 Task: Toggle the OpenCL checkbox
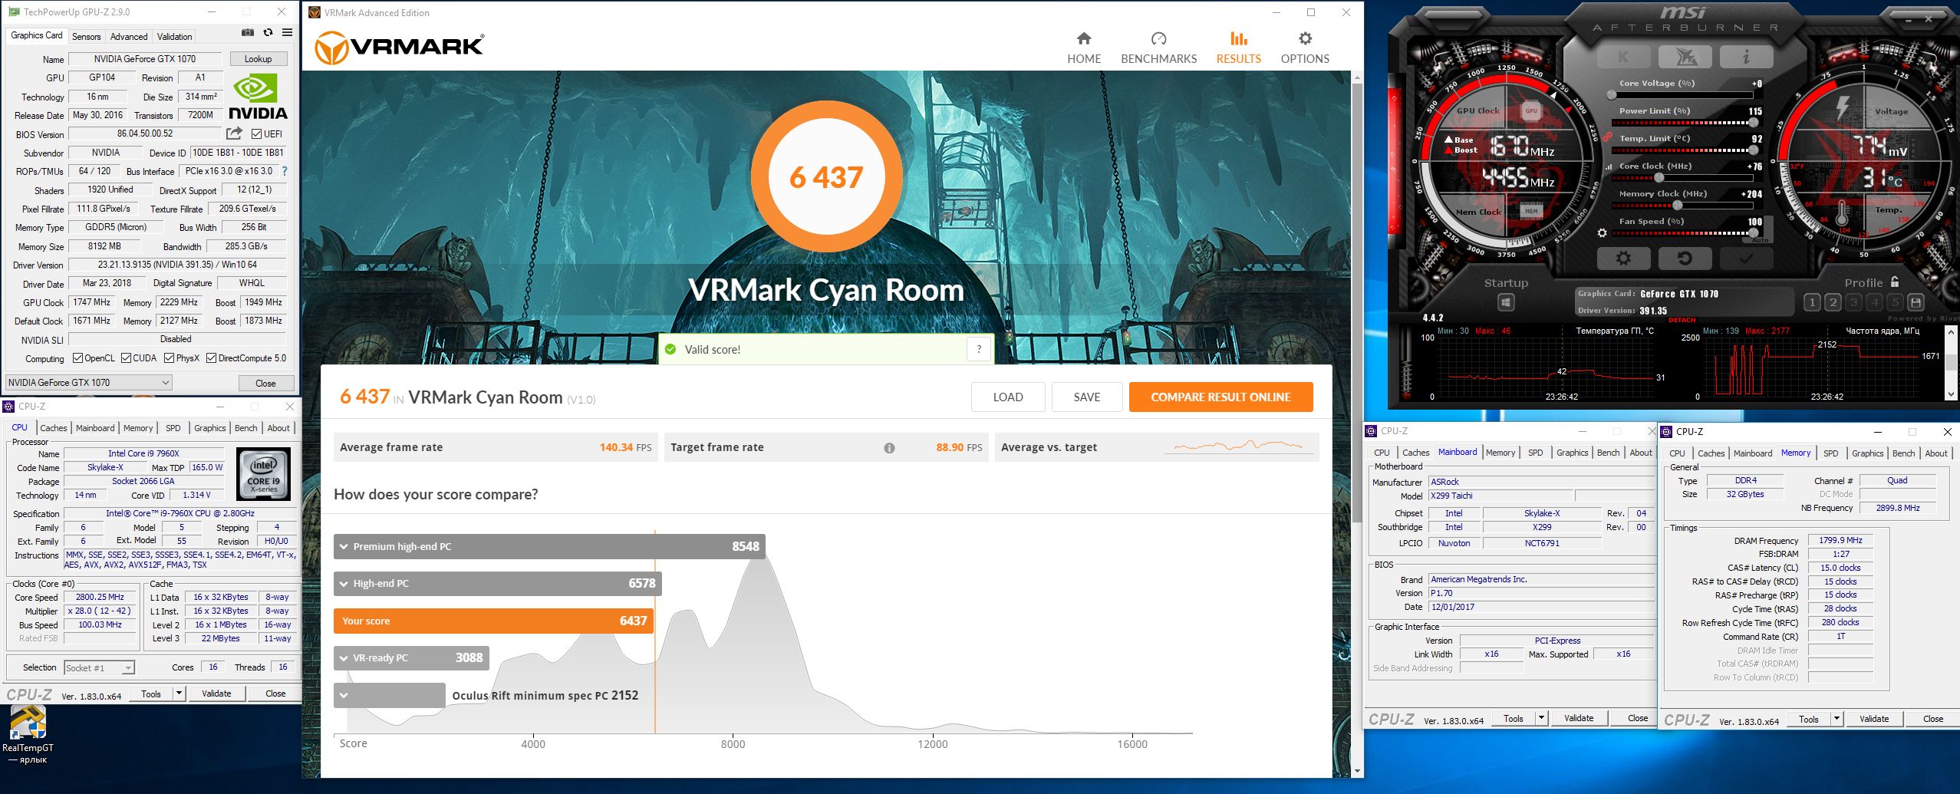tap(77, 358)
